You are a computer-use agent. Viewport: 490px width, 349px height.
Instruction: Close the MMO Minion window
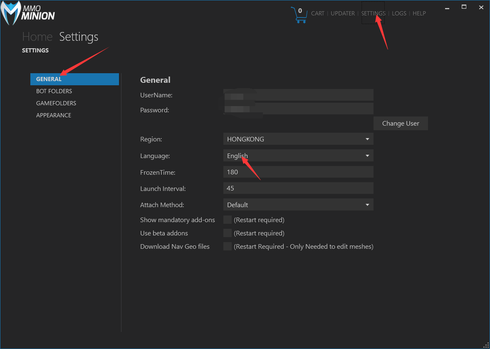coord(481,7)
